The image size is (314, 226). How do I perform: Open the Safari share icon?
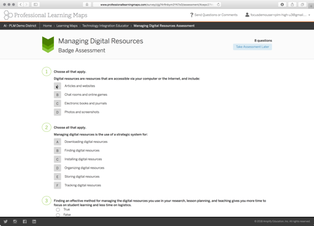pos(293,4)
